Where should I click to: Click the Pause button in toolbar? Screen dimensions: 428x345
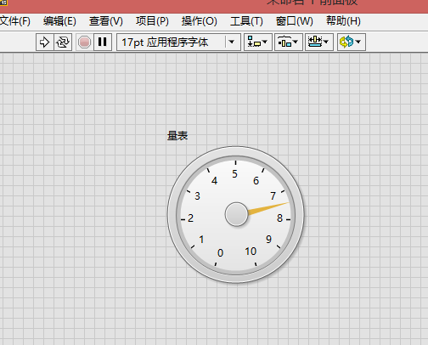pyautogui.click(x=103, y=42)
